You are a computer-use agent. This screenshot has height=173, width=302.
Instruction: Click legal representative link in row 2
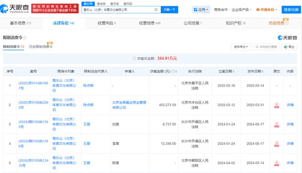[88, 105]
